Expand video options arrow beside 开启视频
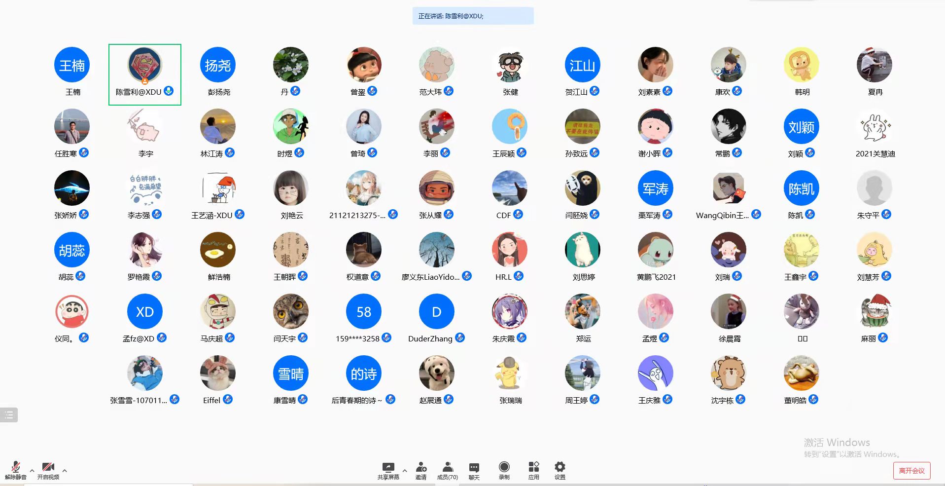Image resolution: width=945 pixels, height=486 pixels. 65,471
